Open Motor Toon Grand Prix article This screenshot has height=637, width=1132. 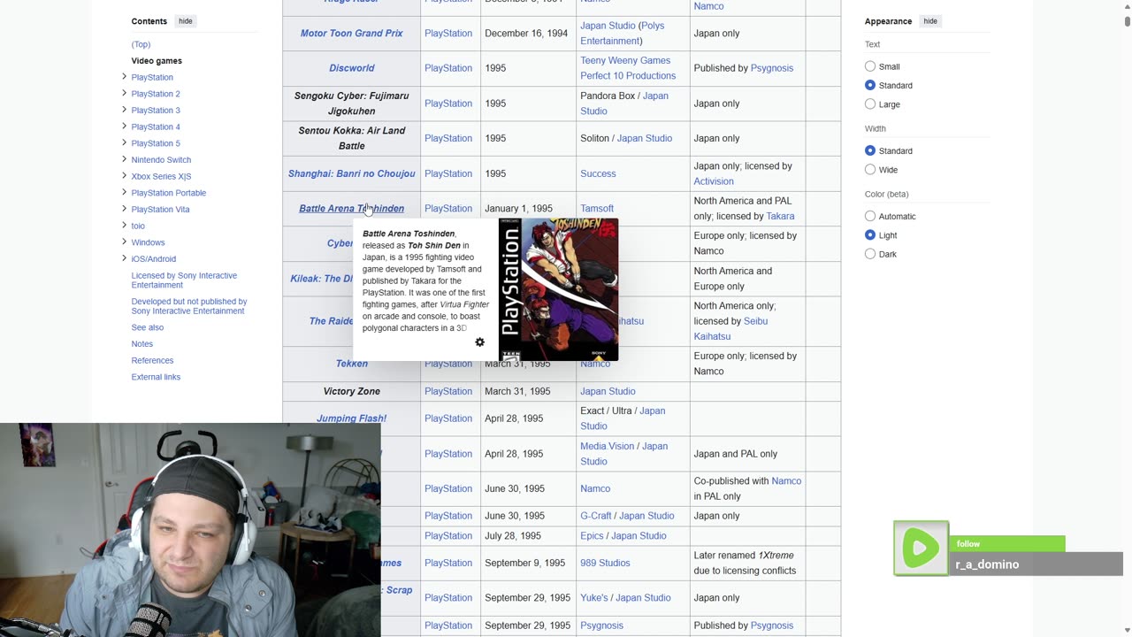click(352, 34)
